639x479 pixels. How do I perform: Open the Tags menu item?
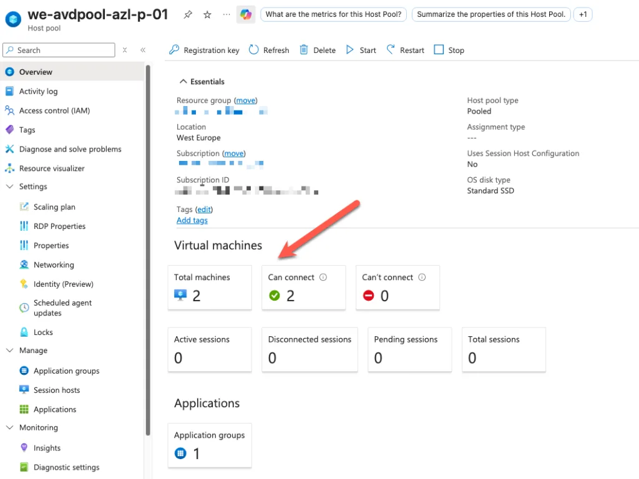coord(72,130)
